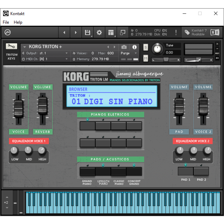Click the Kontakt 7 Available tag
Image resolution: width=224 pixels, height=224 pixels.
(195, 32)
